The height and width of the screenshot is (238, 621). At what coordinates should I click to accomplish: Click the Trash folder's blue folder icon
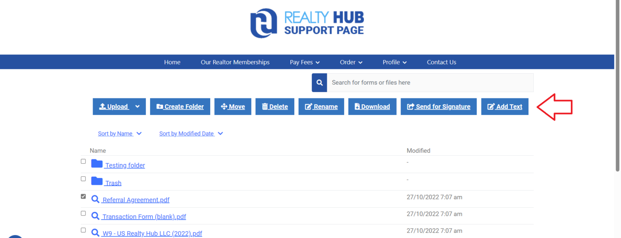[x=97, y=181]
